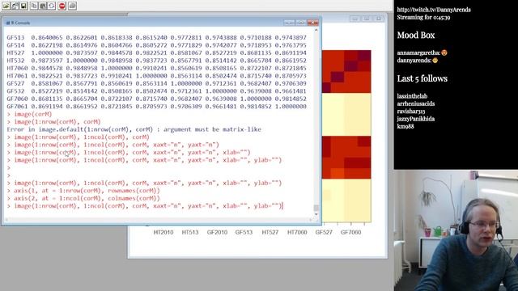Click the 'Streaming for' timer text

click(423, 18)
